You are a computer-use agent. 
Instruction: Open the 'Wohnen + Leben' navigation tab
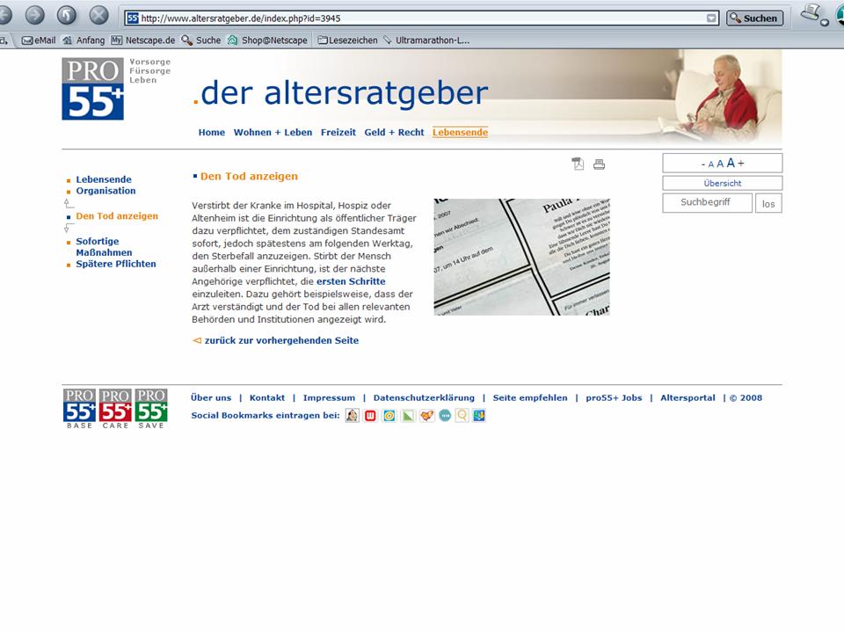273,133
